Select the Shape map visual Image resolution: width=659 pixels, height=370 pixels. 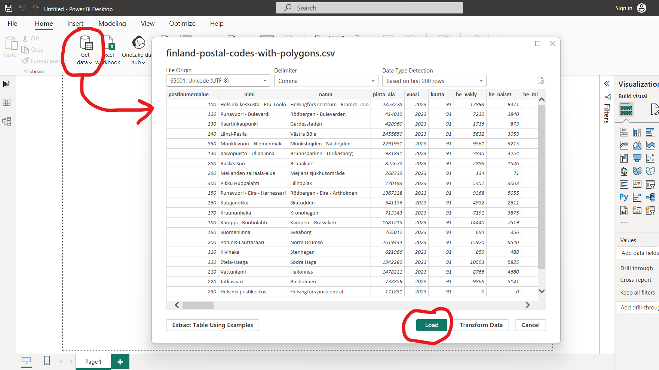[650, 171]
